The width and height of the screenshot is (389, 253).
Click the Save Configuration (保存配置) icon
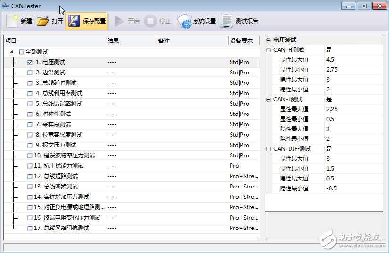pyautogui.click(x=73, y=21)
